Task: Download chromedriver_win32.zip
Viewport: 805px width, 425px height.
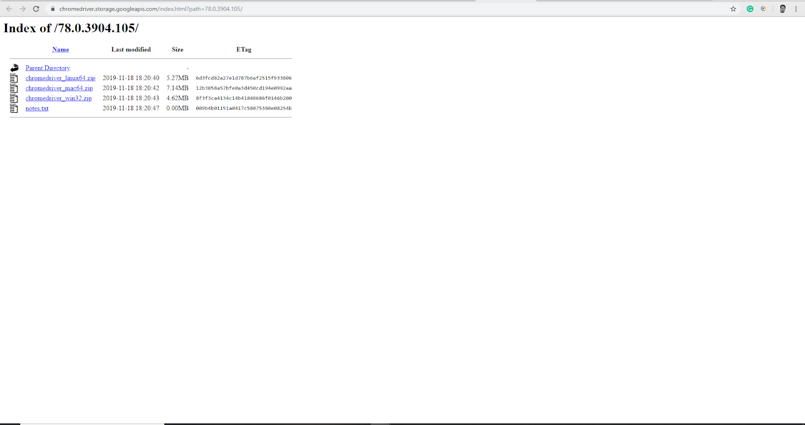Action: pos(59,98)
